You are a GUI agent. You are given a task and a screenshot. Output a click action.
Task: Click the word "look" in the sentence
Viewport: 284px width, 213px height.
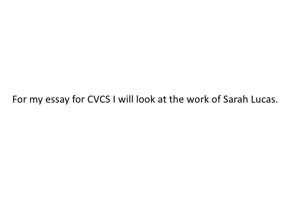point(146,99)
